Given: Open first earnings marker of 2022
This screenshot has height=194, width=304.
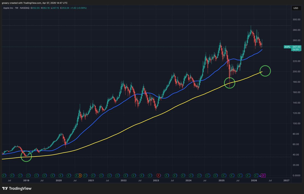Looking at the screenshot, I should (x=125, y=175).
